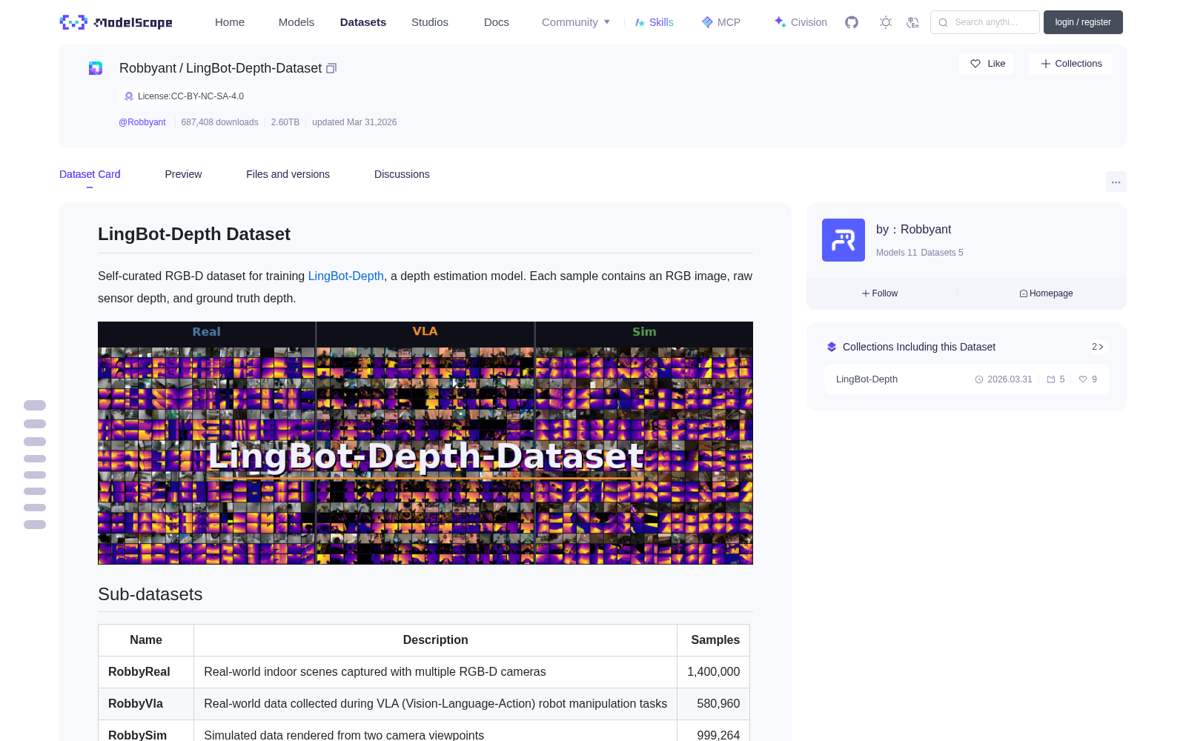Open the Files and versions tab
This screenshot has width=1186, height=741.
tap(288, 174)
